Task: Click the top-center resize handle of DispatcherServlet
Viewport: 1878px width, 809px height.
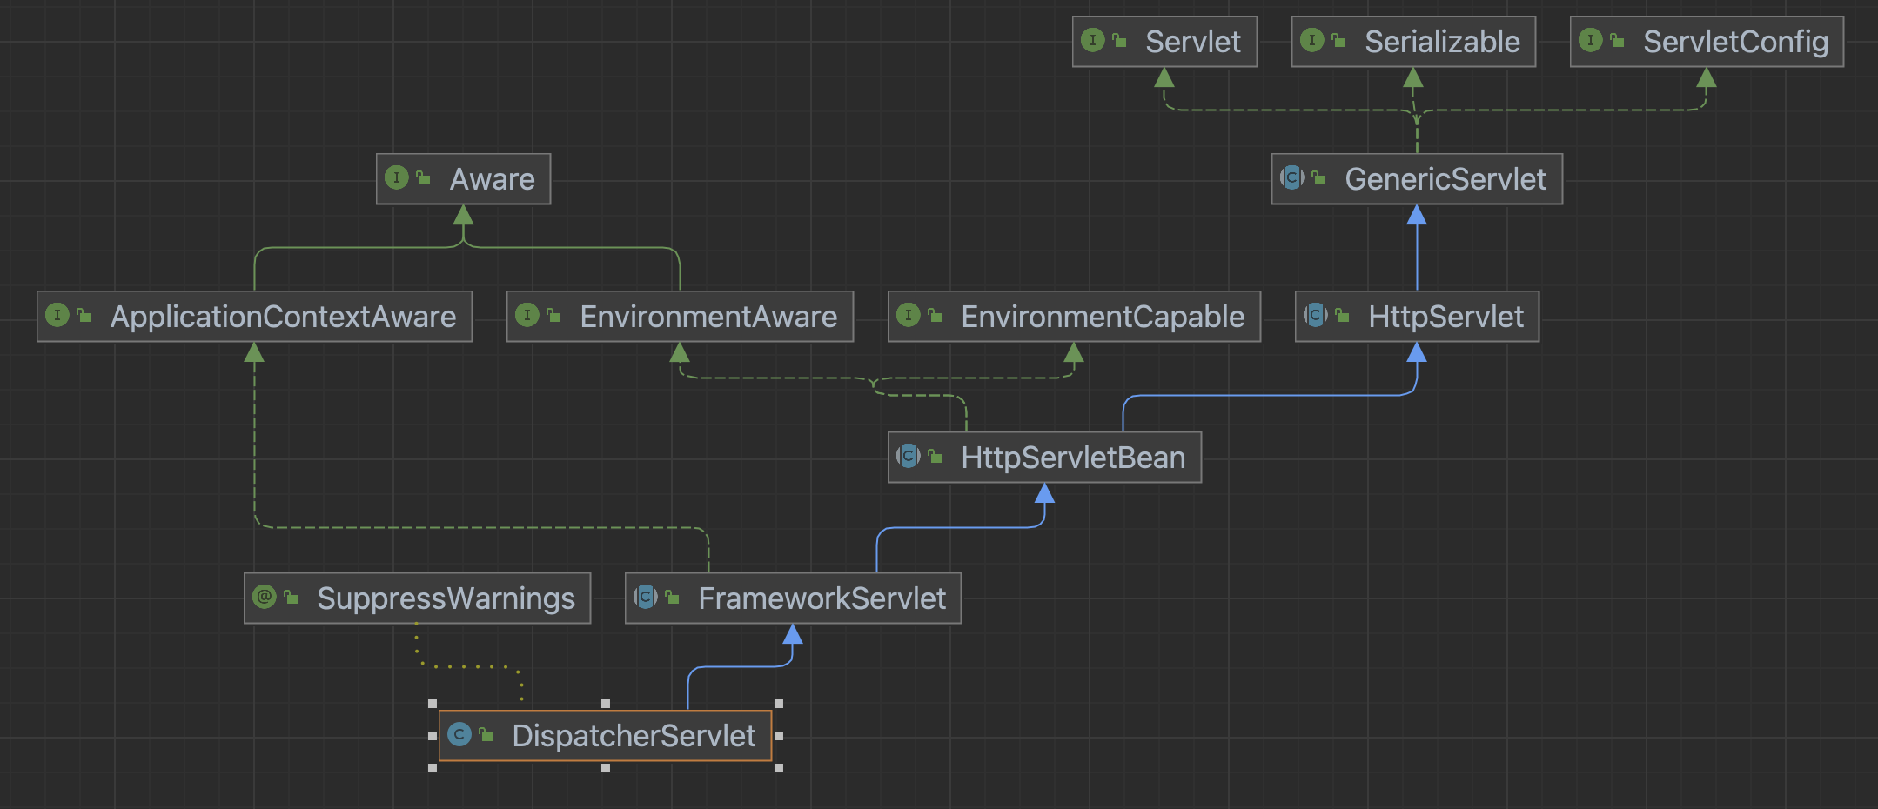Action: pyautogui.click(x=606, y=704)
